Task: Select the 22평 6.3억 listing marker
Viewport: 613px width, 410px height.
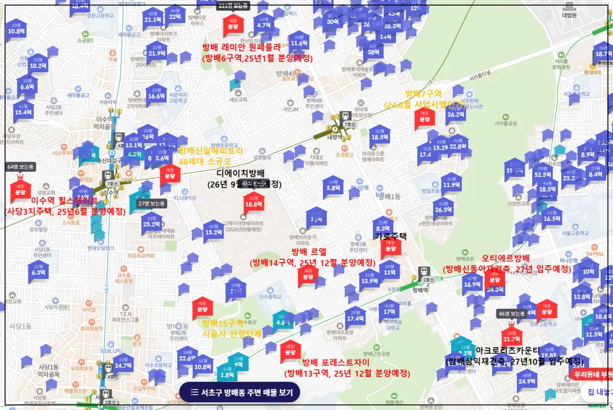Action: tap(39, 272)
